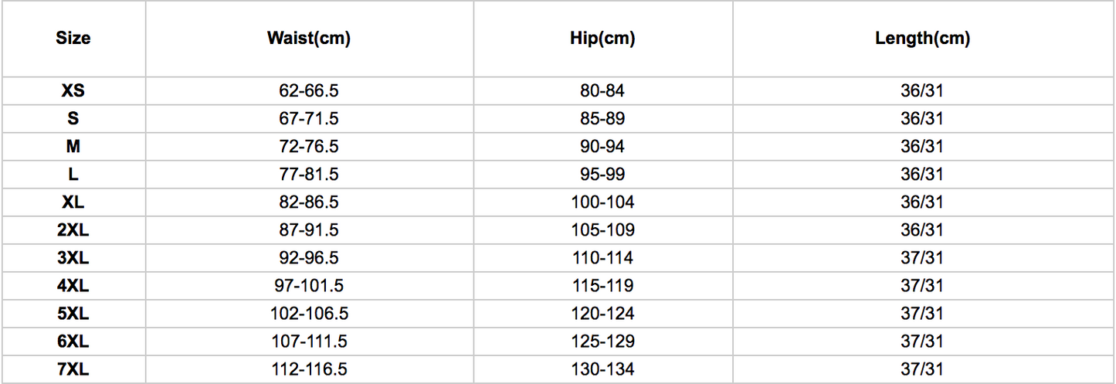Select hip value 130-134
Viewport: 1116px width, 384px height.
(x=602, y=369)
